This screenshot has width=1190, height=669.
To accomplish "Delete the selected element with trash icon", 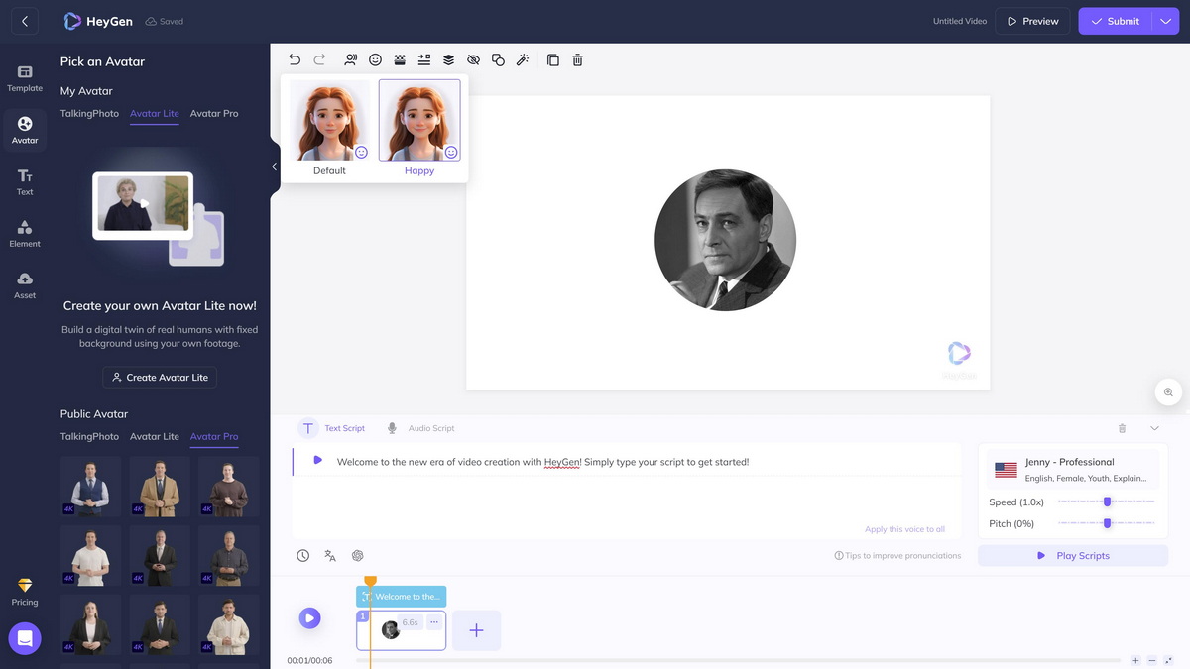I will (x=578, y=60).
